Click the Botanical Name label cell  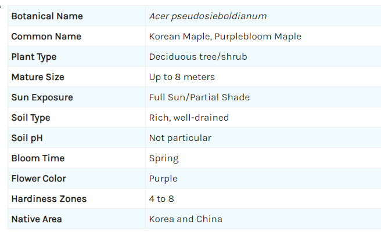(x=47, y=16)
